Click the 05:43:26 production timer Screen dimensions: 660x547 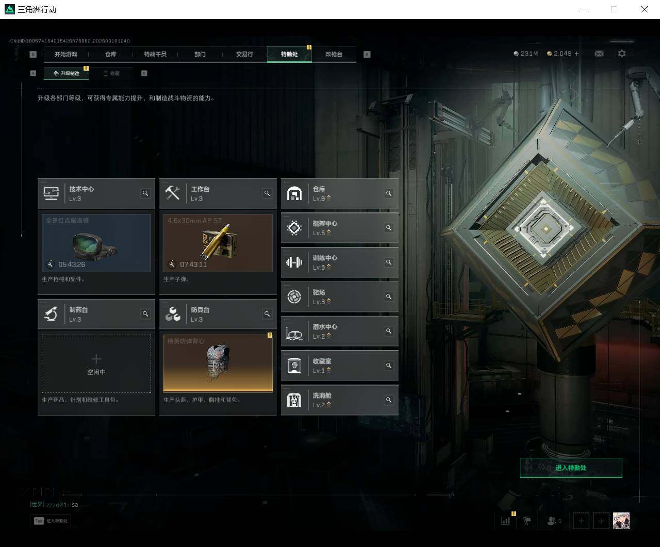pos(72,264)
